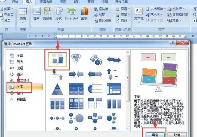Select the 层次结构 hierarchy category
Image resolution: width=197 pixels, height=137 pixels.
click(x=19, y=81)
